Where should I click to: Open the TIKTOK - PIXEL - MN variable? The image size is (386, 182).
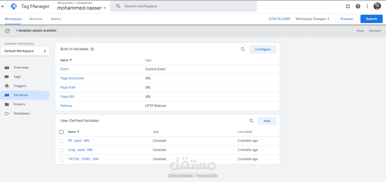pyautogui.click(x=83, y=159)
